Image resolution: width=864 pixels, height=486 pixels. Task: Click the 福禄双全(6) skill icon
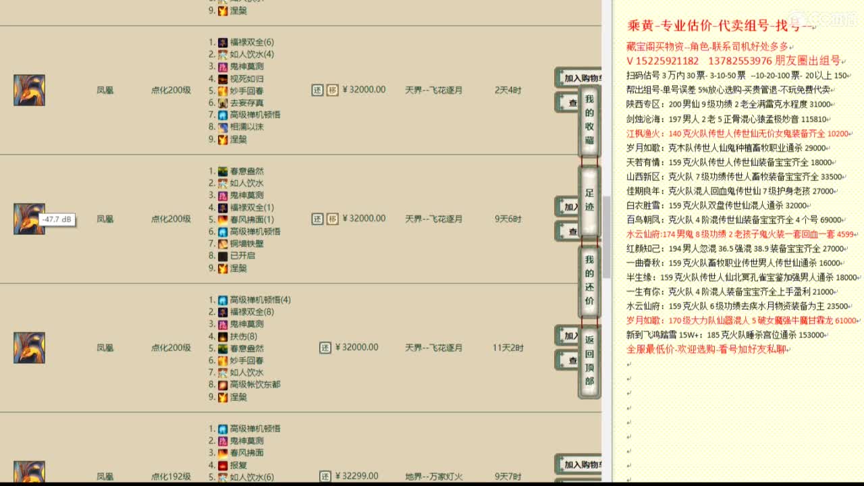click(x=223, y=42)
